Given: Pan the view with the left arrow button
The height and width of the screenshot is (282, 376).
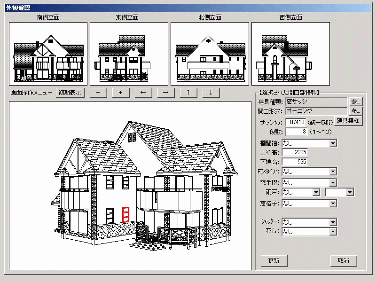Looking at the screenshot, I should coord(143,92).
